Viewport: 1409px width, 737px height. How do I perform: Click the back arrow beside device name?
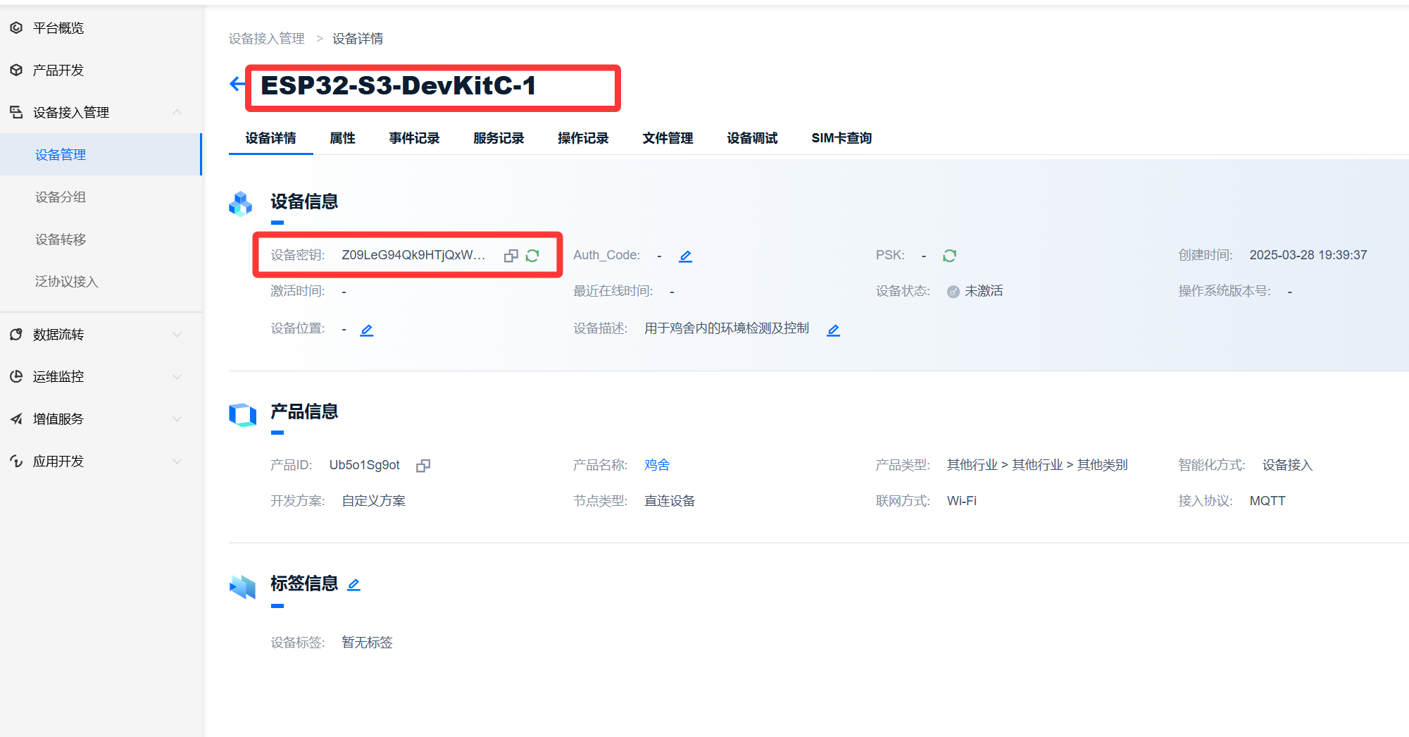pyautogui.click(x=237, y=85)
